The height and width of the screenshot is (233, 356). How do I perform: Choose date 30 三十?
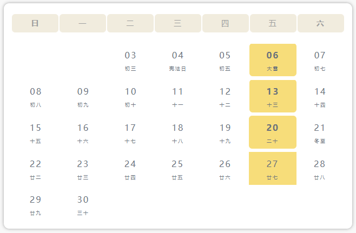click(x=83, y=204)
